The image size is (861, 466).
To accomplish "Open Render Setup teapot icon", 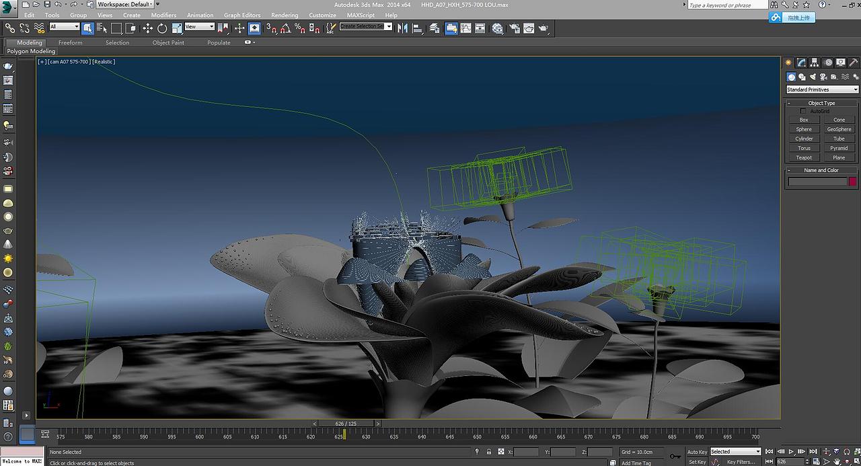I will (x=515, y=28).
